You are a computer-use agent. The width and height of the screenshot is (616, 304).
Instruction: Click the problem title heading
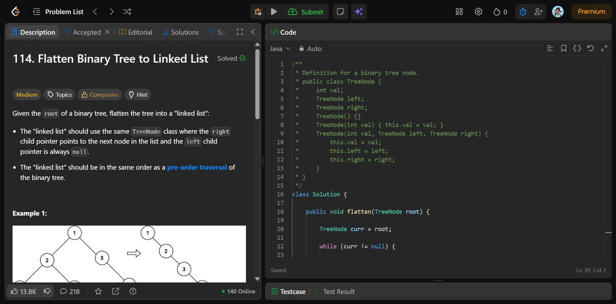110,59
